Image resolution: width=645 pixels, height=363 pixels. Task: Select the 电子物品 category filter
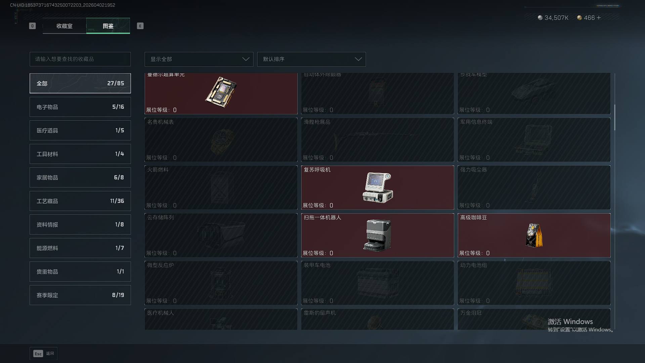pyautogui.click(x=80, y=107)
